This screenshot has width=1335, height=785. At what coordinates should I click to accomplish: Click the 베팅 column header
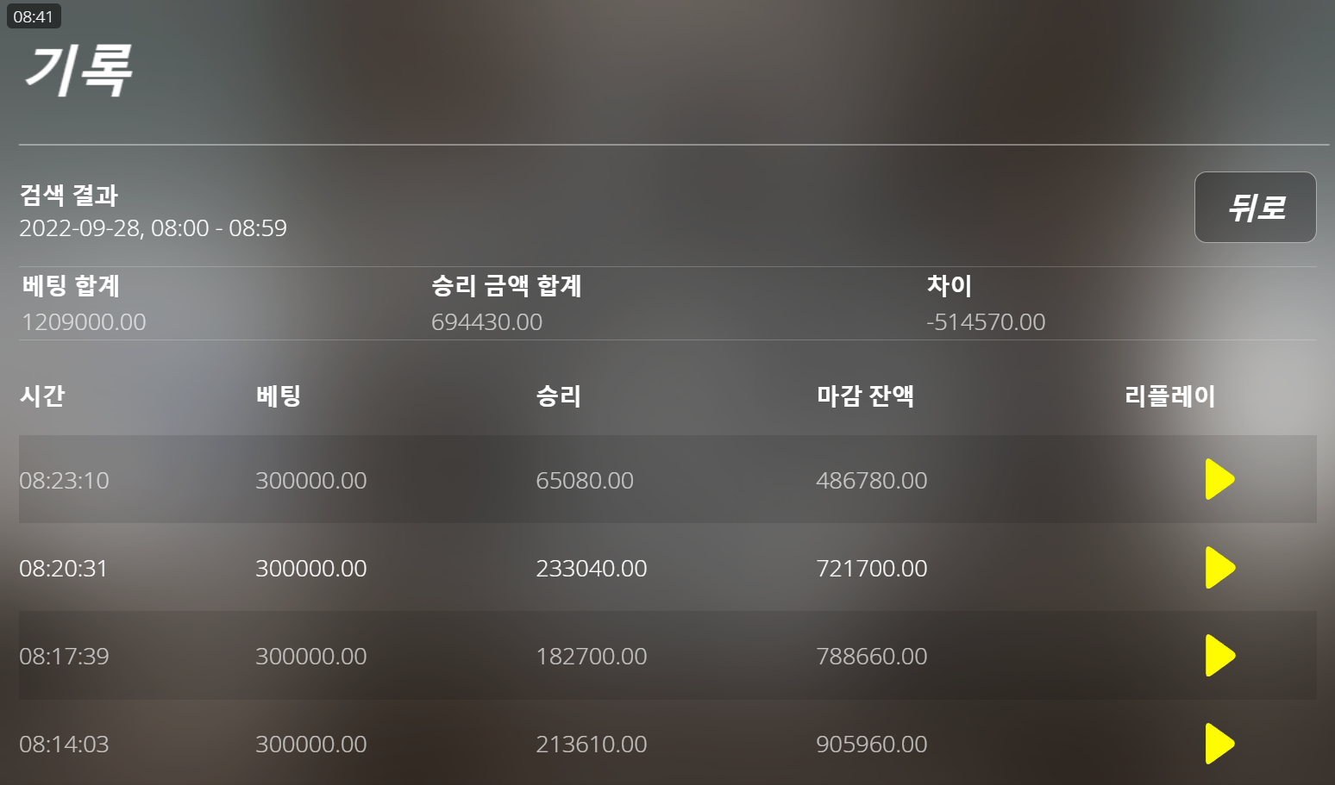278,396
